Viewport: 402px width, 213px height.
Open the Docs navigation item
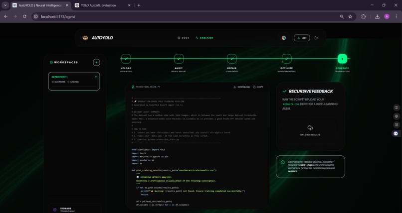coord(184,38)
